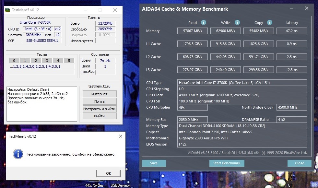Click Chipset field Intel Cannon Point Z390
The height and width of the screenshot is (188, 318).
242,132
